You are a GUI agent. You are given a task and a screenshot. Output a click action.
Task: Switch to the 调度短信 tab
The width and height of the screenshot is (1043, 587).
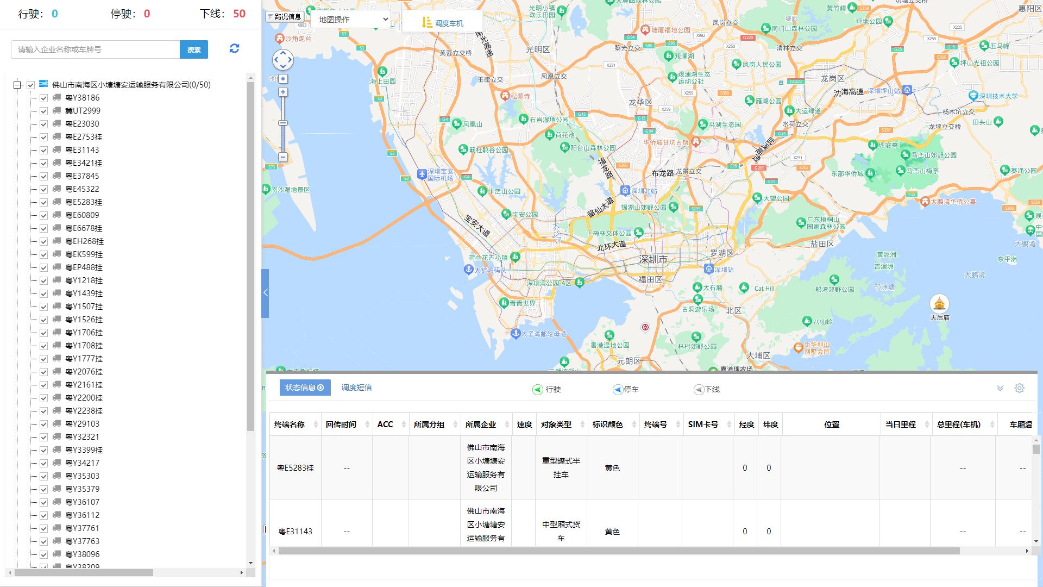356,388
